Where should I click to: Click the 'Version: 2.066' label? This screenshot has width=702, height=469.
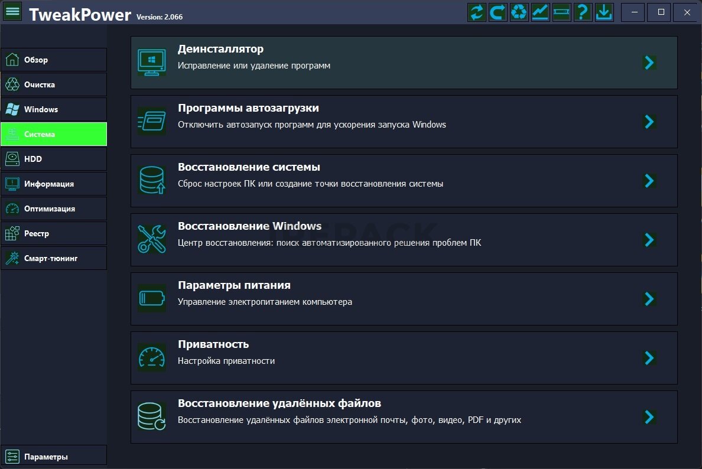coord(160,17)
